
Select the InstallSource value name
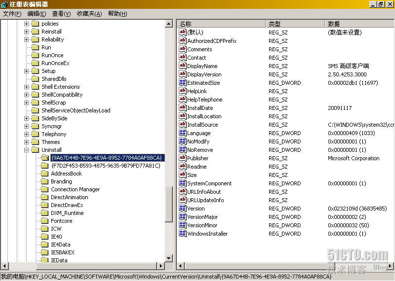pos(202,125)
